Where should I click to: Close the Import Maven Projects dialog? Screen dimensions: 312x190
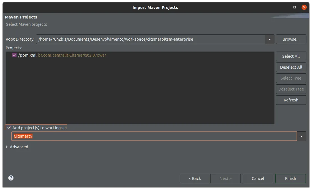coord(304,7)
